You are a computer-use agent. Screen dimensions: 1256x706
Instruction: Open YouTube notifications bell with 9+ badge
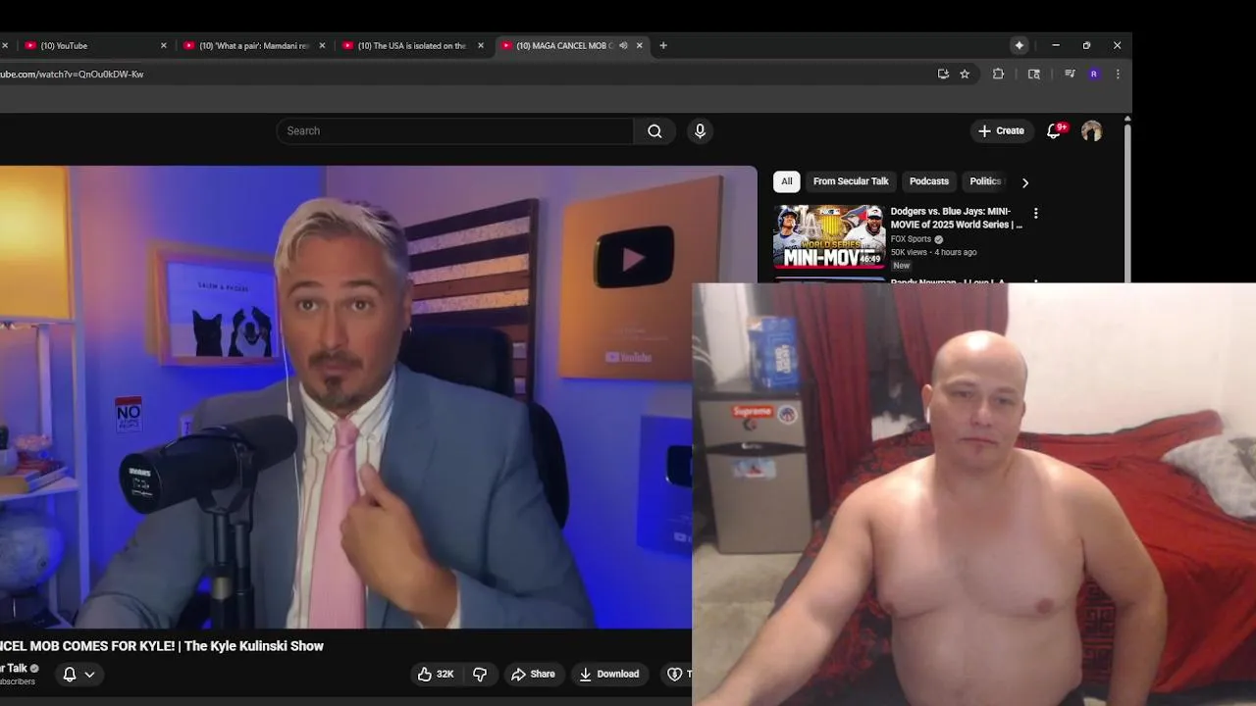click(x=1054, y=130)
